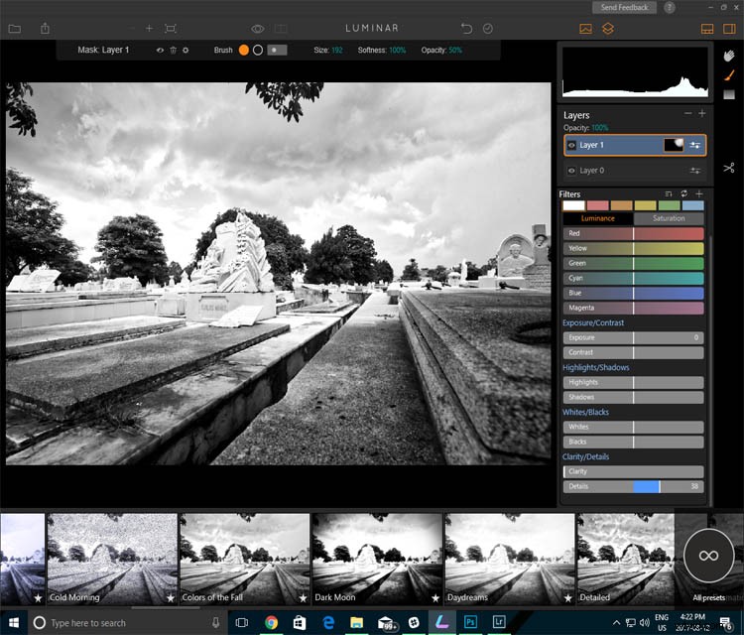Select the Layer 0 row
The width and height of the screenshot is (744, 635).
click(635, 171)
